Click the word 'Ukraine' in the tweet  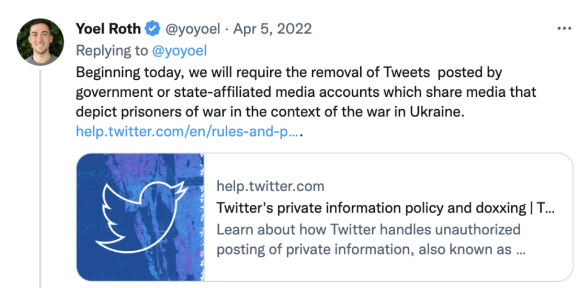coord(436,111)
